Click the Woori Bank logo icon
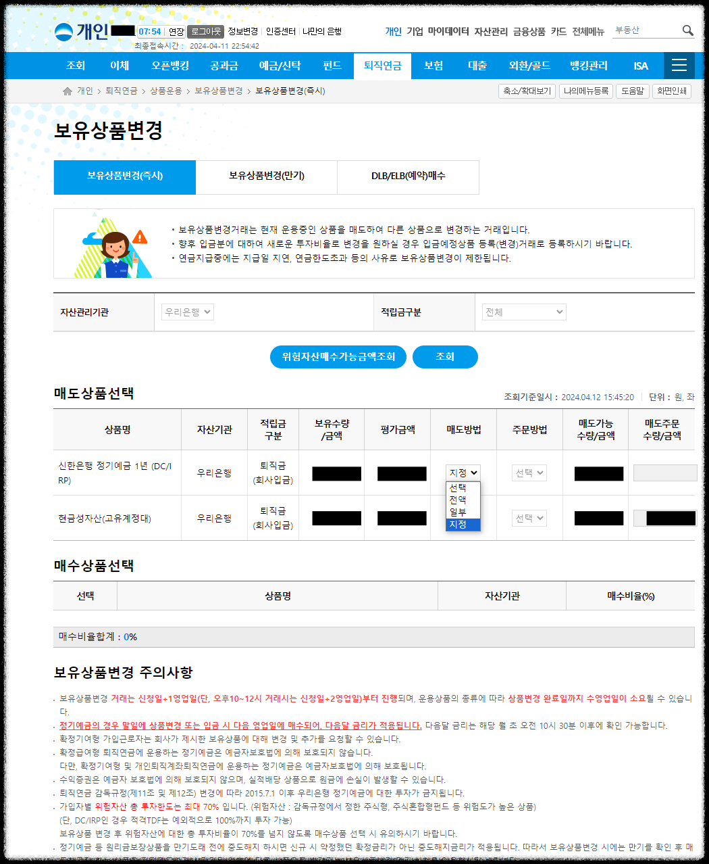Image resolution: width=709 pixels, height=864 pixels. (x=64, y=30)
